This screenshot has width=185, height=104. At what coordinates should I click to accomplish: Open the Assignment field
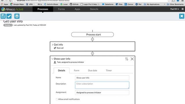[102, 92]
